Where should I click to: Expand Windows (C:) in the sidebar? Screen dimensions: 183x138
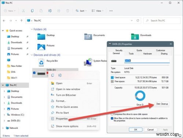(x=4, y=115)
